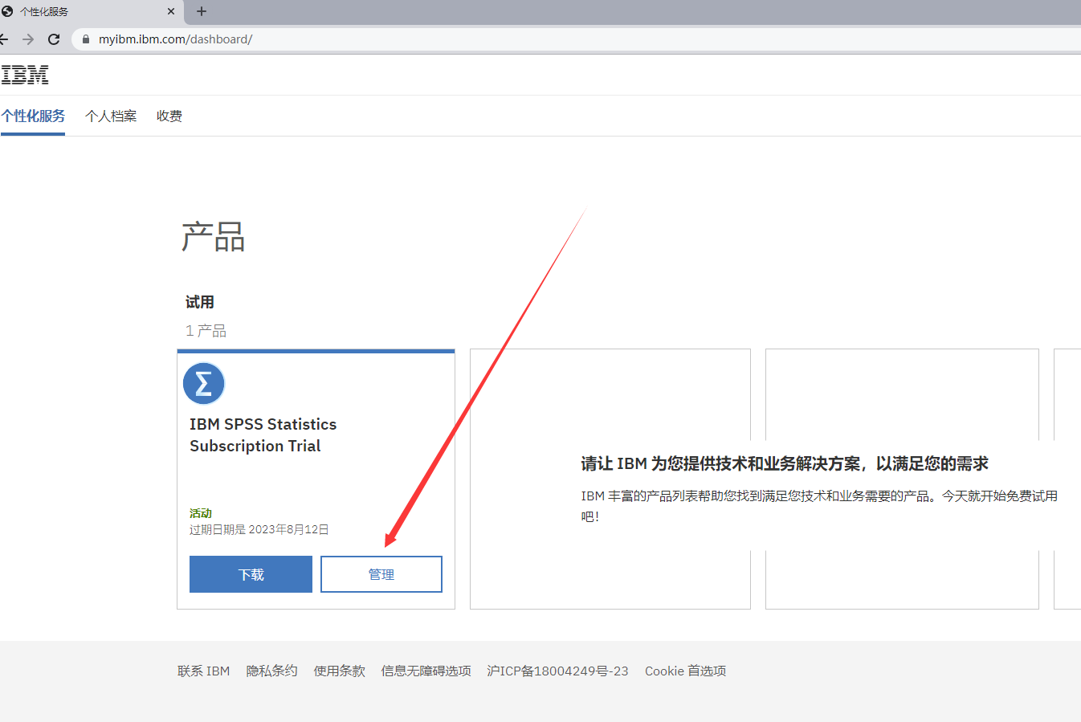The width and height of the screenshot is (1081, 722).
Task: Click the browser address bar
Action: pyautogui.click(x=321, y=39)
